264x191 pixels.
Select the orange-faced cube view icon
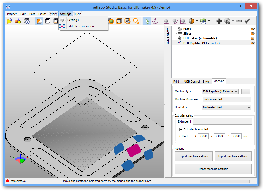(39, 21)
